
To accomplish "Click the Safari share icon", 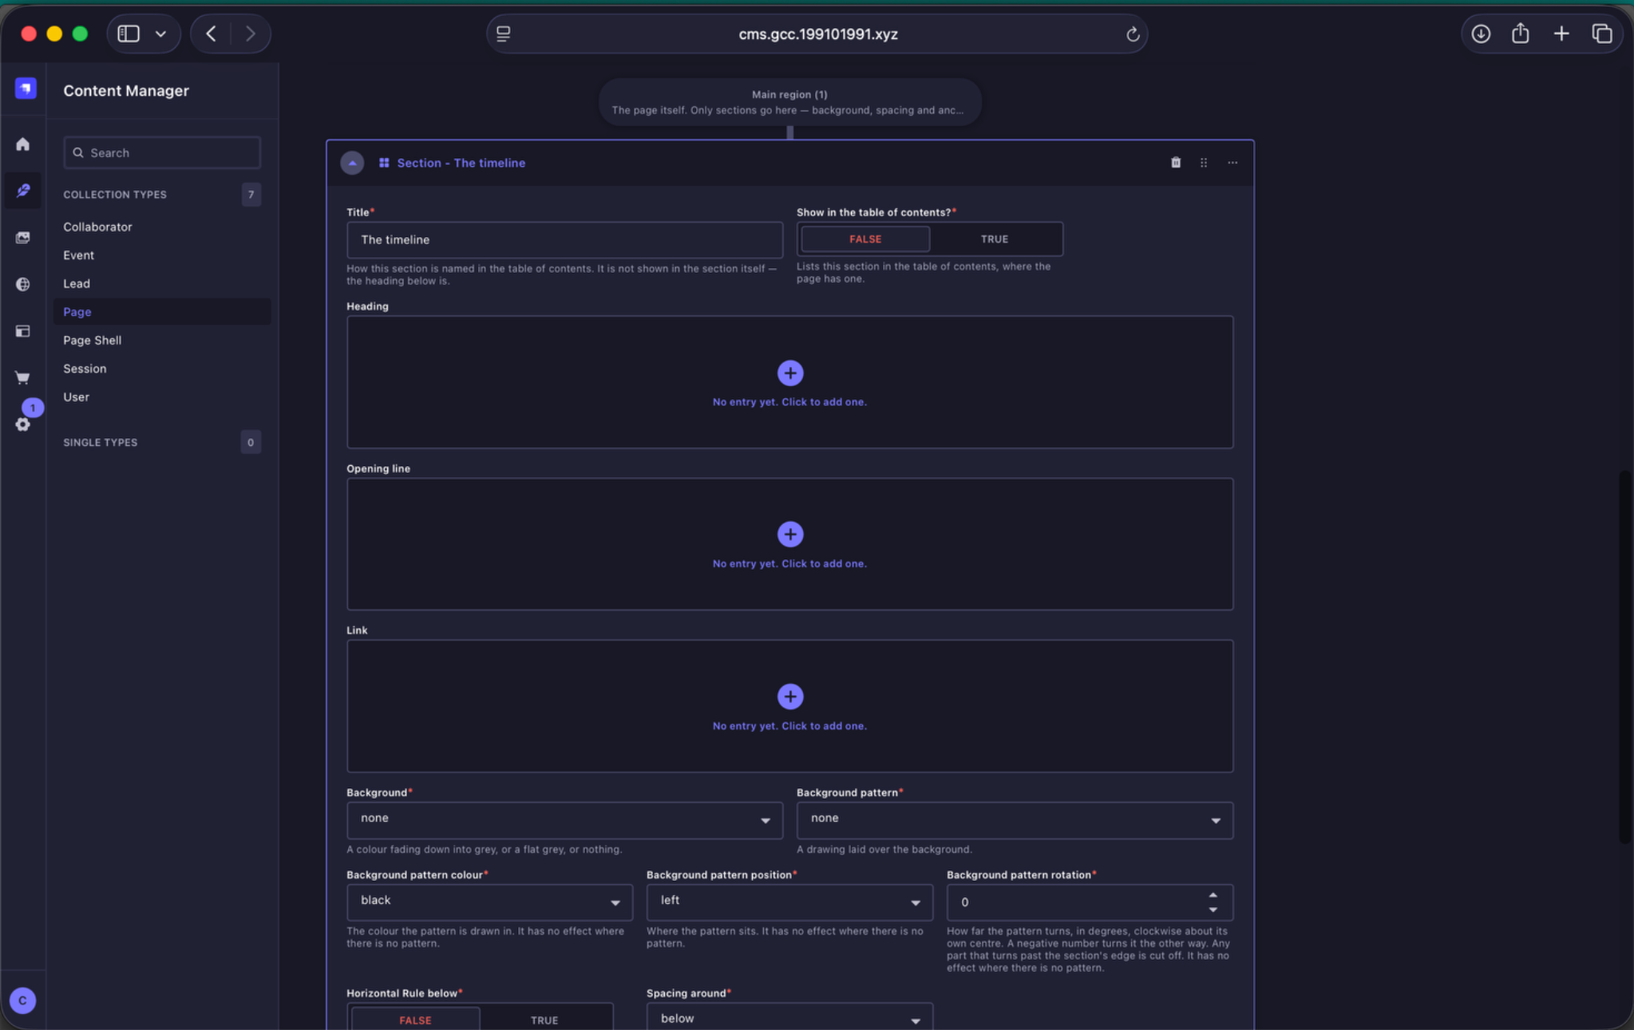I will click(x=1521, y=34).
